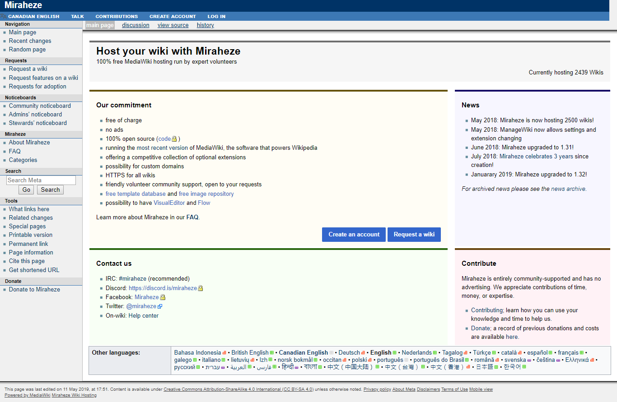Click Permanent link in Tools

coord(28,244)
